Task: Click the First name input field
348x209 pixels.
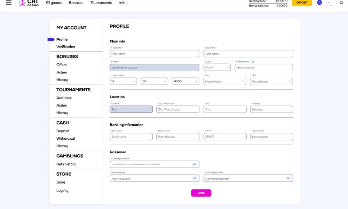Action: pos(154,54)
